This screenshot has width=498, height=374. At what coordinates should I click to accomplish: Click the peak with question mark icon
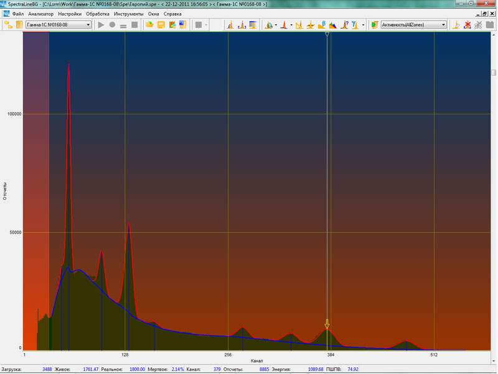pos(344,25)
